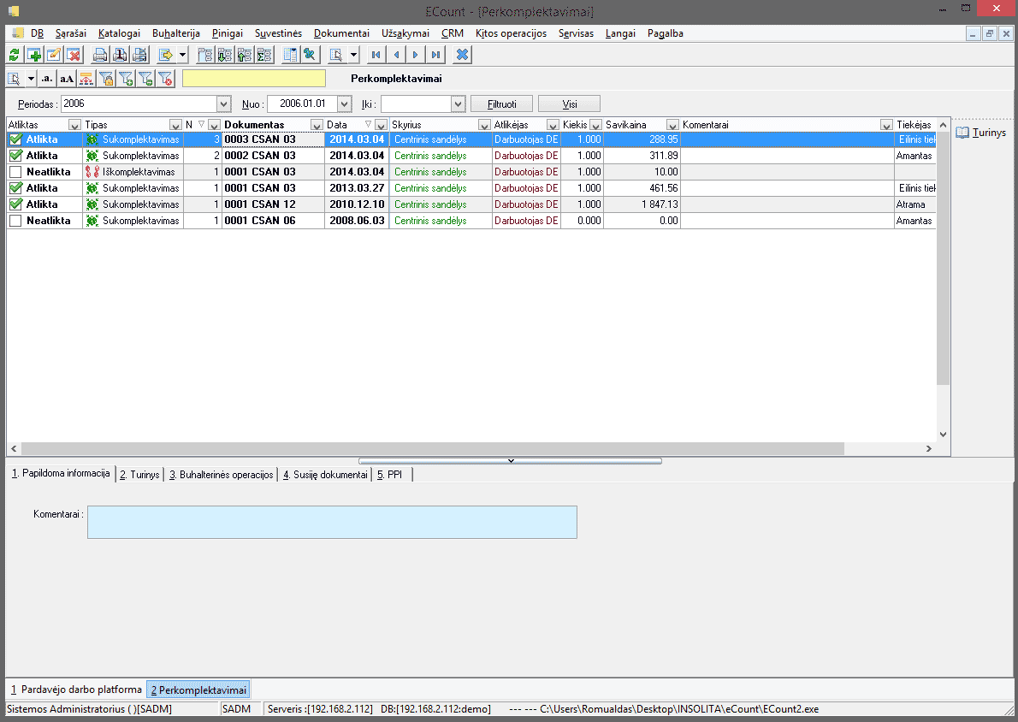
Task: Open the Buhalterija menu
Action: (x=175, y=33)
